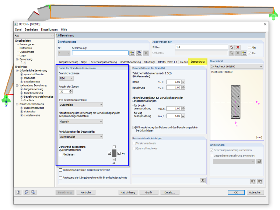This screenshot has width=280, height=210.
Task: Click the delete icon in Stabsätze row
Action: [238, 53]
